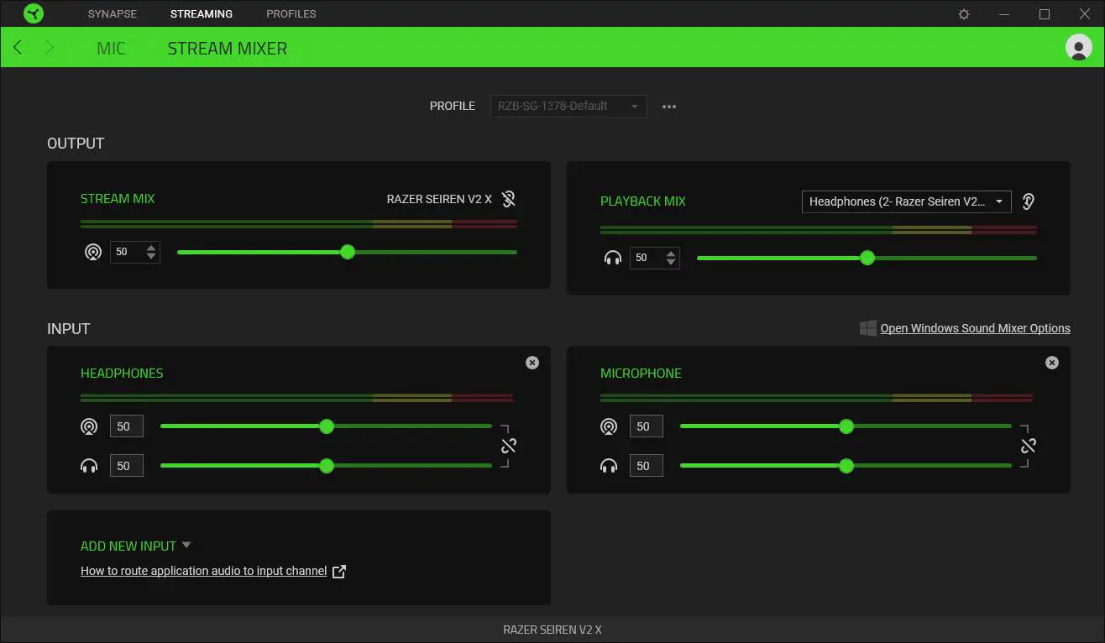
Task: Open Synapse settings gear
Action: click(x=964, y=14)
